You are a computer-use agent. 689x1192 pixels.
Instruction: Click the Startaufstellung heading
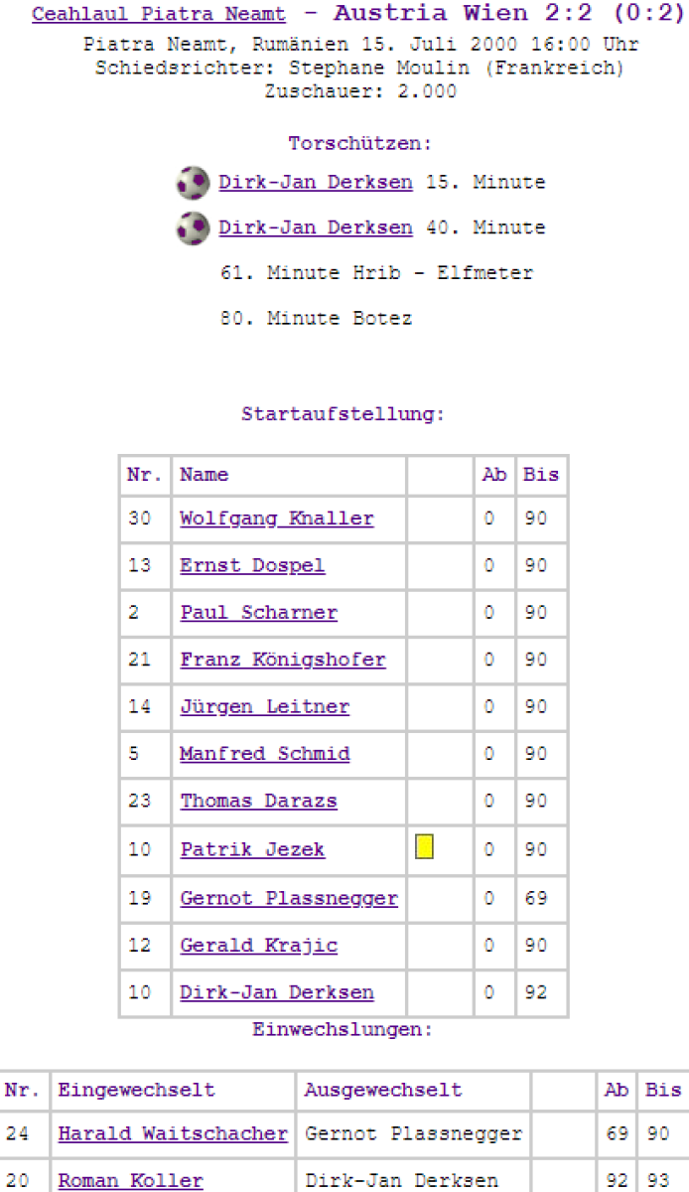[343, 414]
